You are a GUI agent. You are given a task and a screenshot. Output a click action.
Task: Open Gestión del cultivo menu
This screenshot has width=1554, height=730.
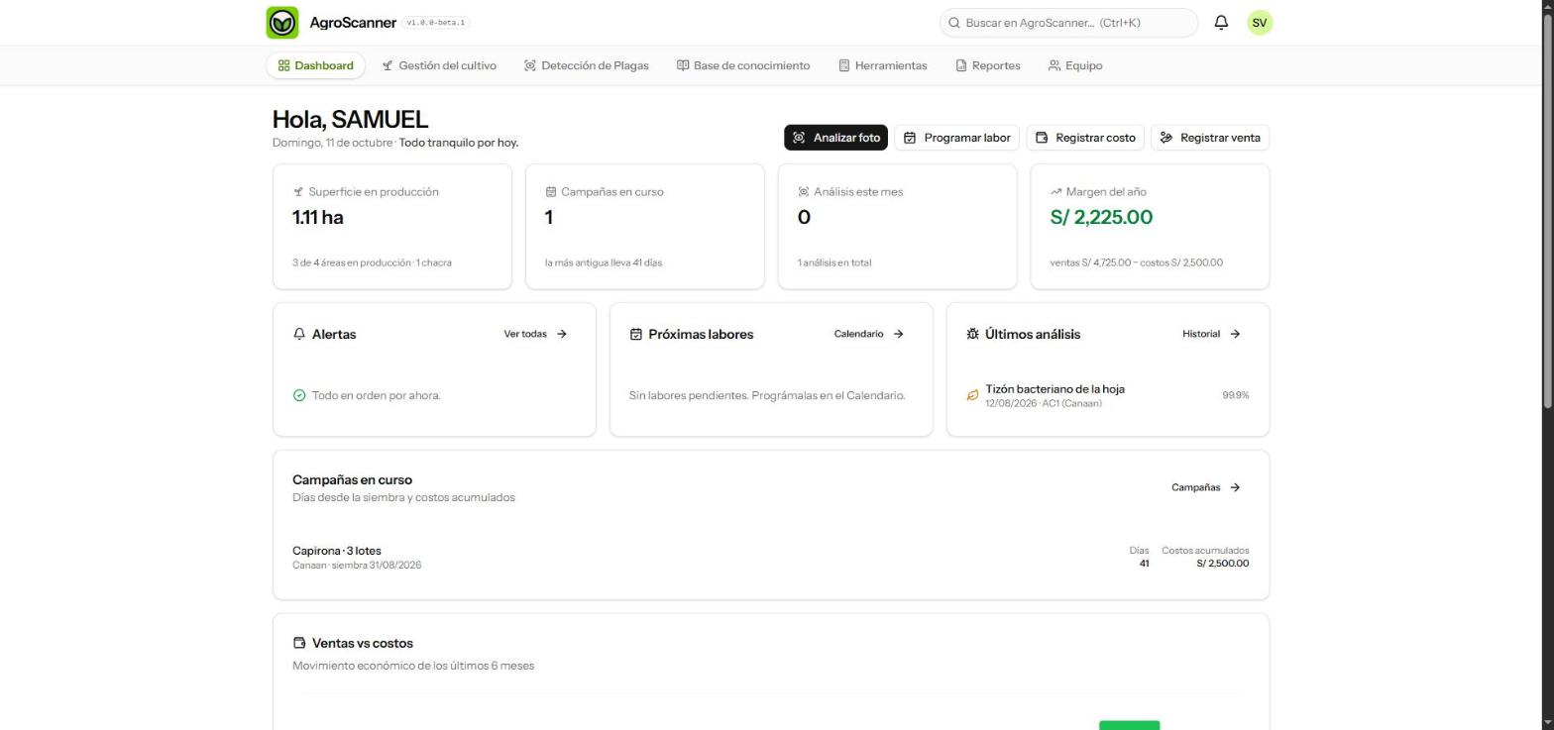click(439, 65)
